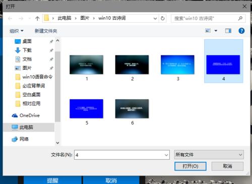Select image thumbnail 3

(177, 65)
